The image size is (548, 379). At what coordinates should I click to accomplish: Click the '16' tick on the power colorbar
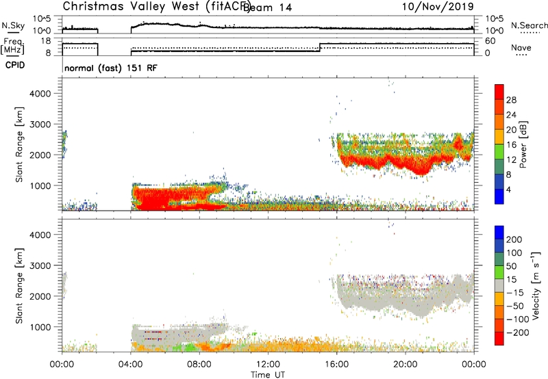(x=511, y=145)
